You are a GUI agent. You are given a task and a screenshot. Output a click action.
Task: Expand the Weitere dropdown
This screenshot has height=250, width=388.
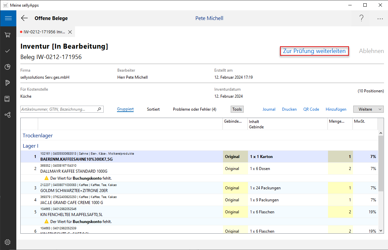(x=368, y=109)
